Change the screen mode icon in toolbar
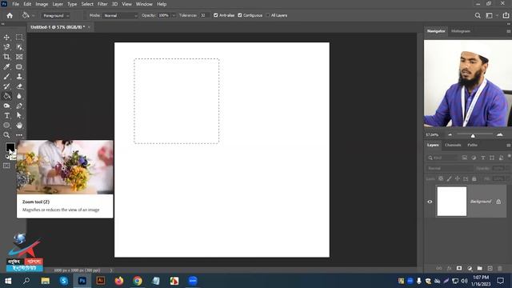 [6, 166]
